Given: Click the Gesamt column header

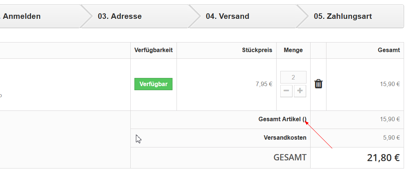Looking at the screenshot, I should click(x=389, y=50).
